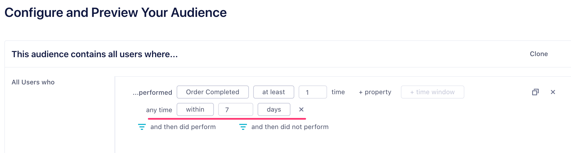Click the '+ time window' button
Viewport: 571px width, 153px height.
point(432,92)
